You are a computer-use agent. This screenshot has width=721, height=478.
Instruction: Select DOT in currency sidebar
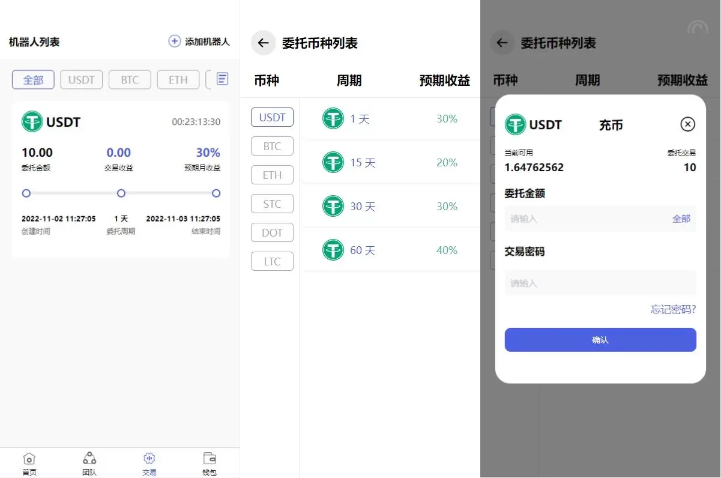(272, 233)
